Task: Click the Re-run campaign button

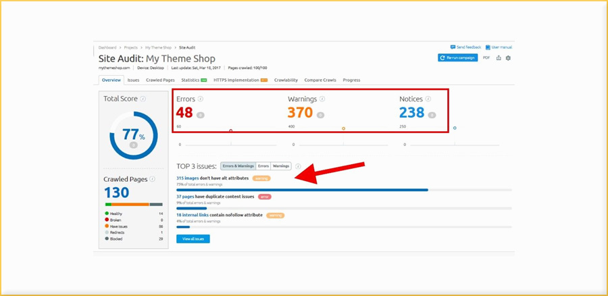Action: coord(457,58)
